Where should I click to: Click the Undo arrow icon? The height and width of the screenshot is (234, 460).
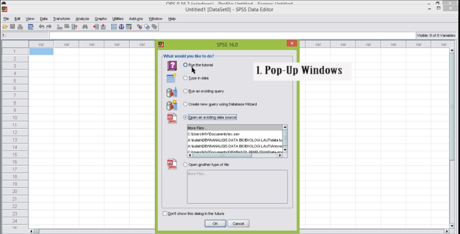coord(41,26)
